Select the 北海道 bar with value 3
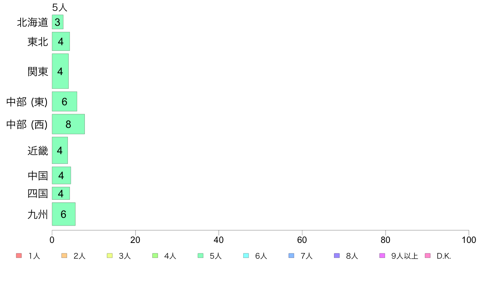Image resolution: width=480 pixels, height=297 pixels. coord(57,22)
